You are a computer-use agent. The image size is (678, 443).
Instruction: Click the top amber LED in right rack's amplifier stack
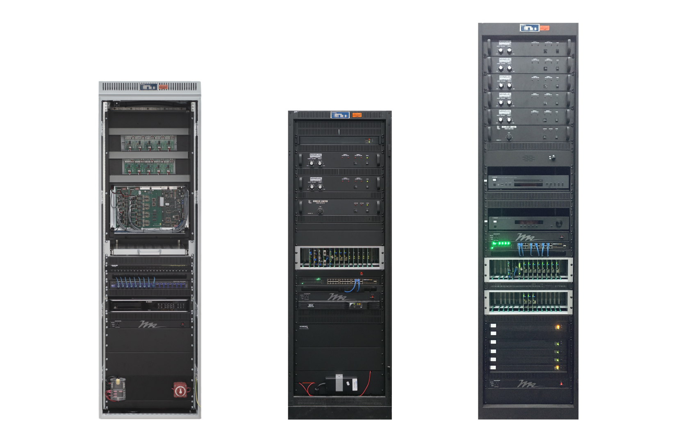pyautogui.click(x=557, y=327)
